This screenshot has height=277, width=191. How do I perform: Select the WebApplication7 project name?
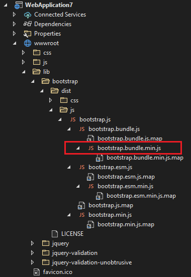49,5
